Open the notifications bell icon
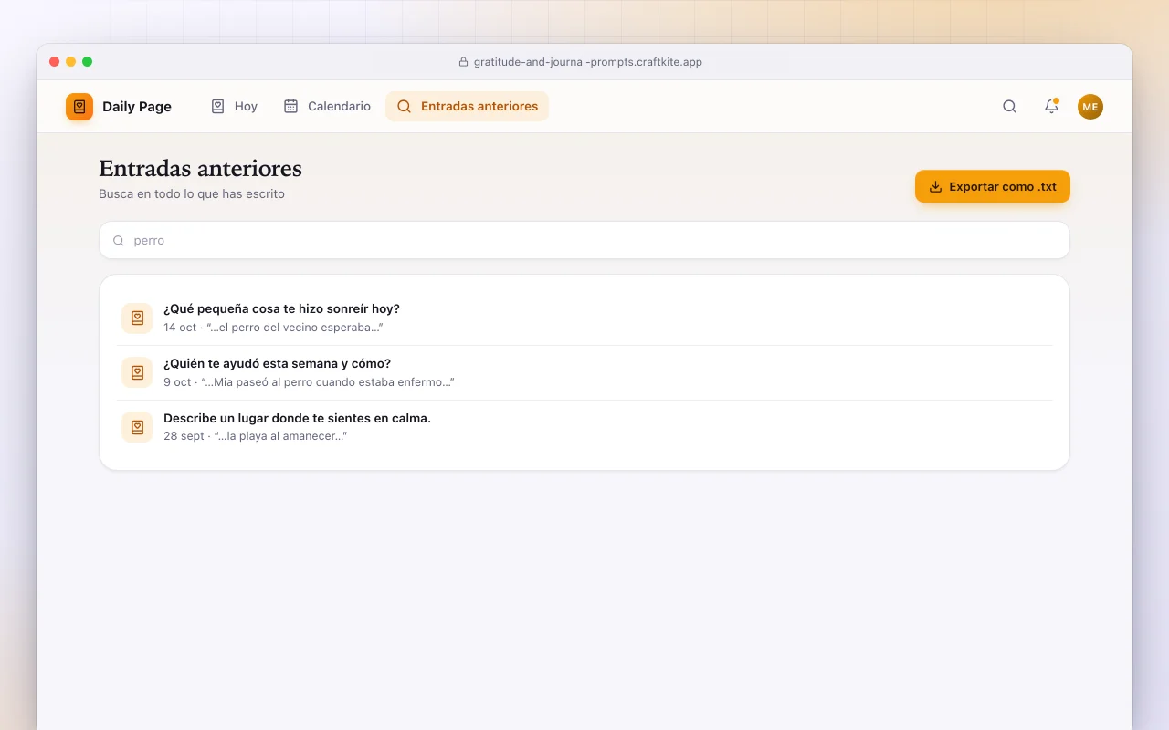The width and height of the screenshot is (1169, 730). coord(1051,107)
